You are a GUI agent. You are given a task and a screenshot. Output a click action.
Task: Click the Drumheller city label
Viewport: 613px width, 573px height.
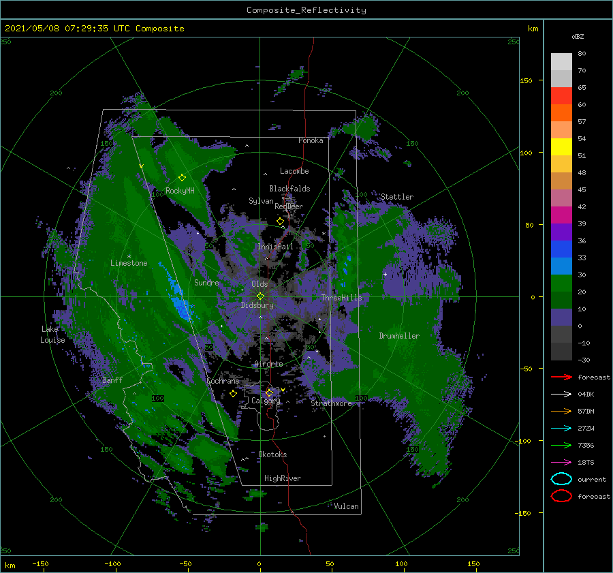(x=399, y=336)
